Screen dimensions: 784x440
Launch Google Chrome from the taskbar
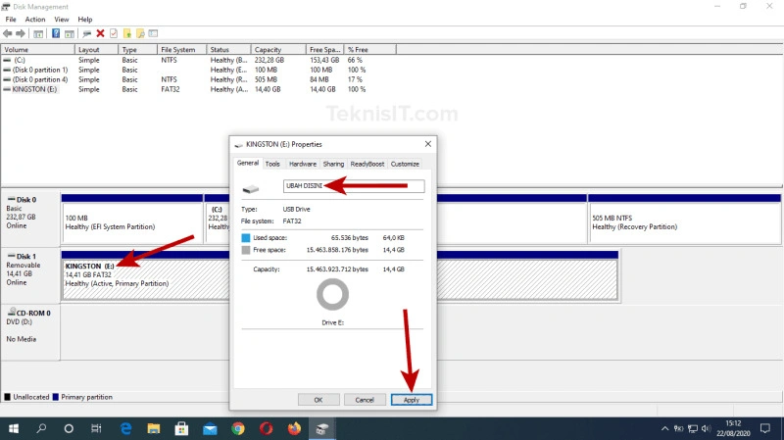tap(238, 429)
